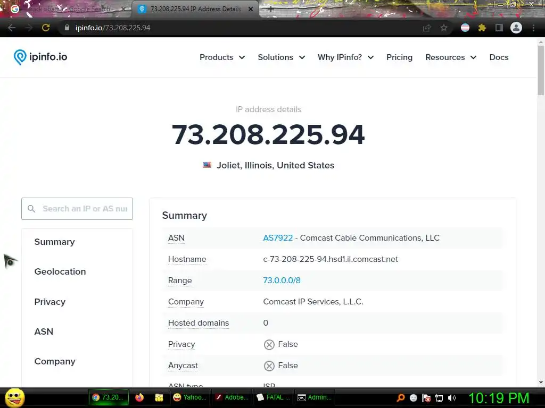Bookmark this page with the star icon

coord(444,28)
